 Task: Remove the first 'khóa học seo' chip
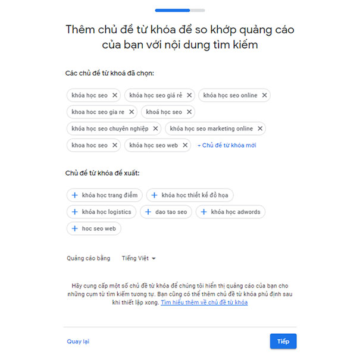tap(115, 95)
